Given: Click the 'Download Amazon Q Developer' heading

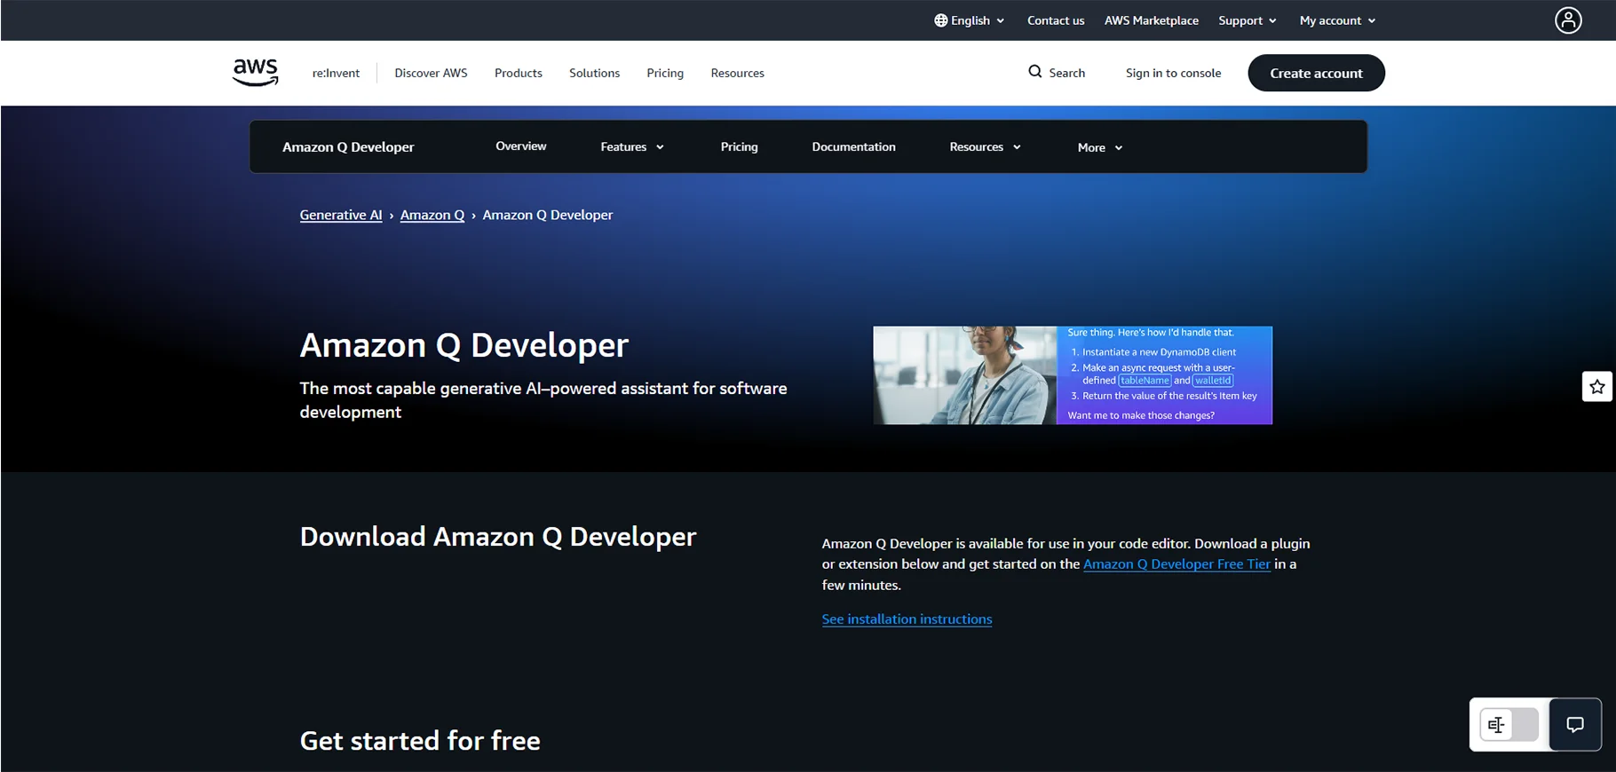Looking at the screenshot, I should (x=498, y=537).
